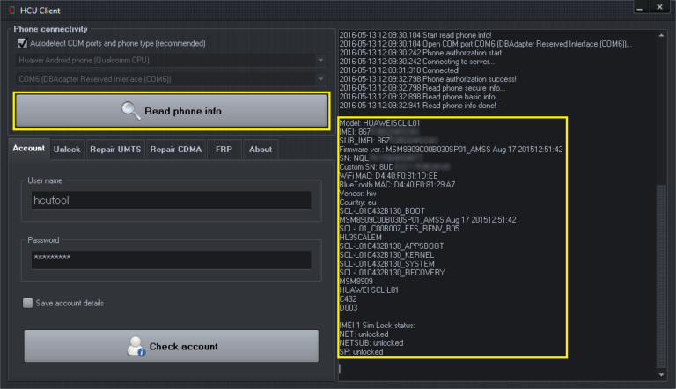Image resolution: width=676 pixels, height=389 pixels.
Task: Toggle Autodetect COM ports and phone type checkbox
Action: click(22, 43)
